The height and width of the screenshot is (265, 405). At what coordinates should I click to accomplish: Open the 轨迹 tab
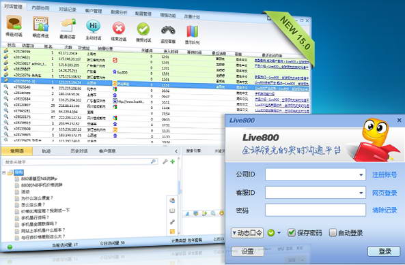46,151
